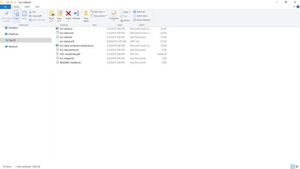300x169 pixels.
Task: Open the Quick Access Toolbar customize arrow
Action: click(x=15, y=2)
